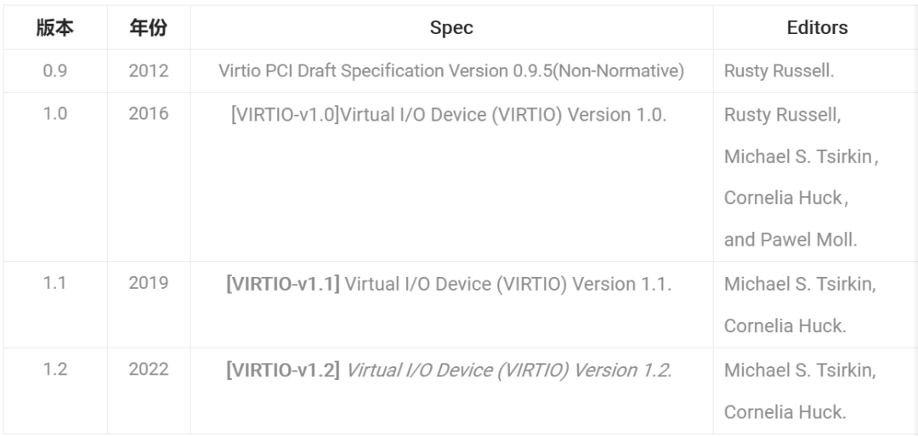
Task: Click "Rusty Russell." in the 0.9 row
Action: tap(779, 71)
